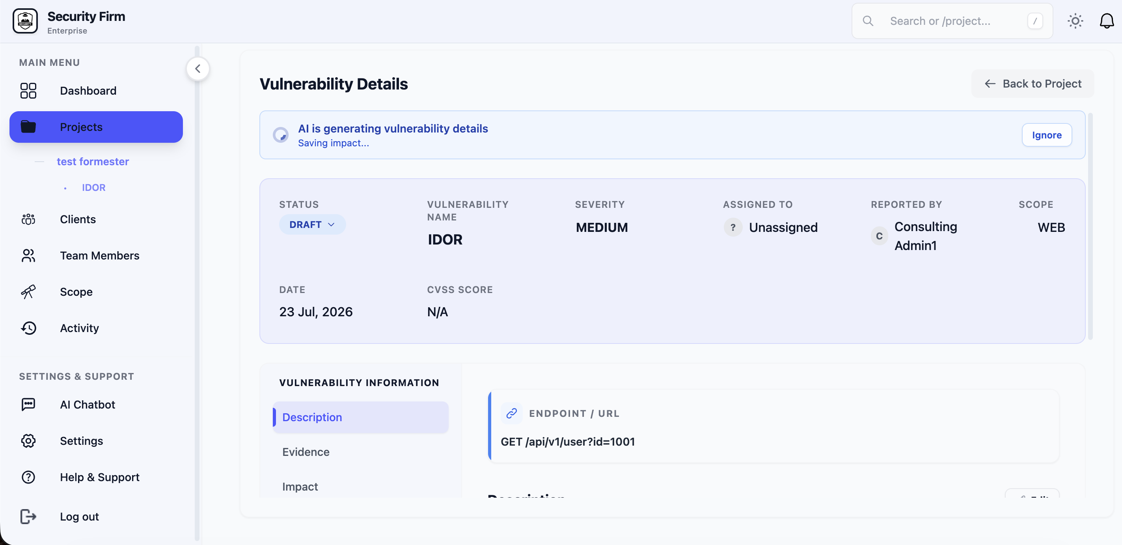Viewport: 1122px width, 545px height.
Task: Click the AI Chatbot message icon
Action: click(28, 404)
